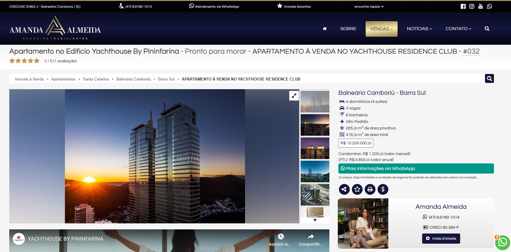Click the main sunset tower photo
This screenshot has width=511, height=252.
click(155, 156)
